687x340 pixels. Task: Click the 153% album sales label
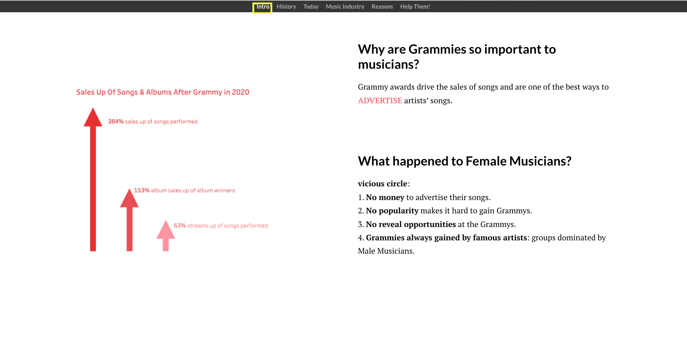click(184, 190)
